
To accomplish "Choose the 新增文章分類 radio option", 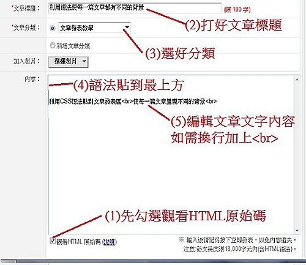I will [x=53, y=45].
